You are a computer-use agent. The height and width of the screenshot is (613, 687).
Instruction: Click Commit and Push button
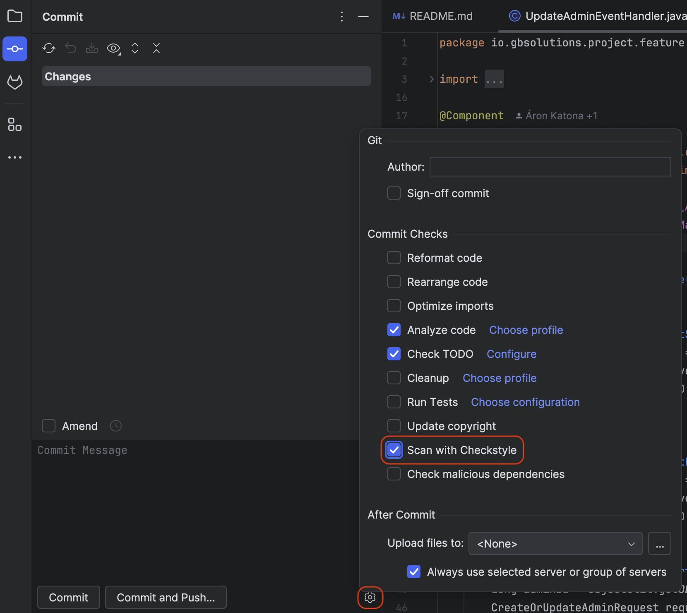click(166, 597)
